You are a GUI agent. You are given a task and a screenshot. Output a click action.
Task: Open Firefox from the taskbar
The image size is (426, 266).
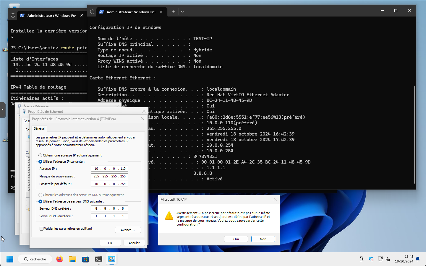point(60,259)
